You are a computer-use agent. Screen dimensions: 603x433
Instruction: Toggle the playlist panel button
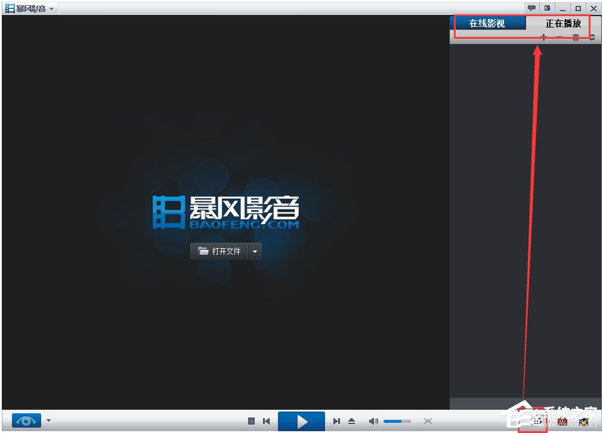[538, 422]
